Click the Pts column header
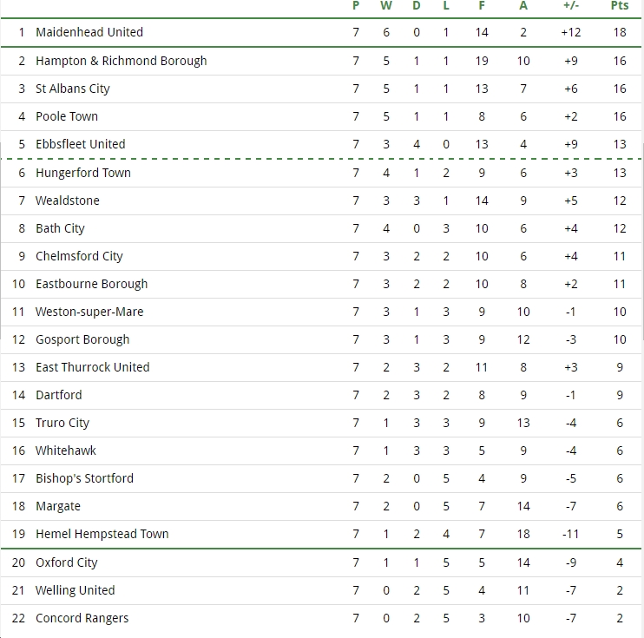644x638 pixels. coord(620,6)
